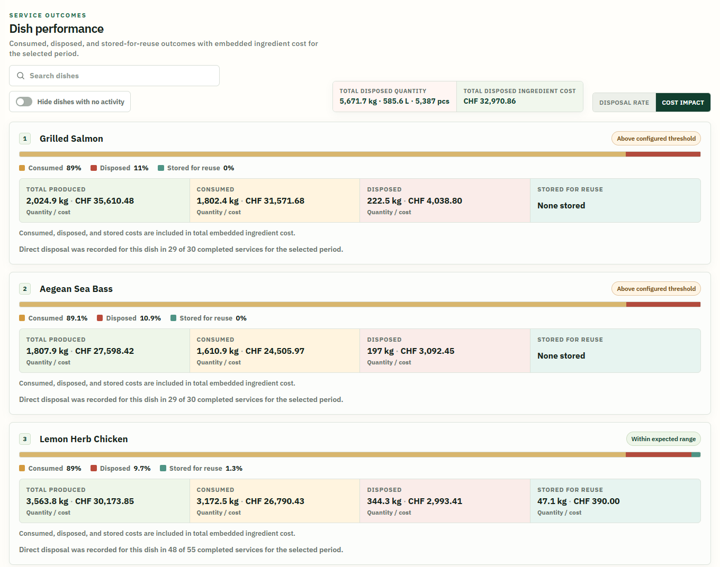Screen dimensions: 720x567
Task: Focus the Search dishes input field
Action: pos(114,76)
